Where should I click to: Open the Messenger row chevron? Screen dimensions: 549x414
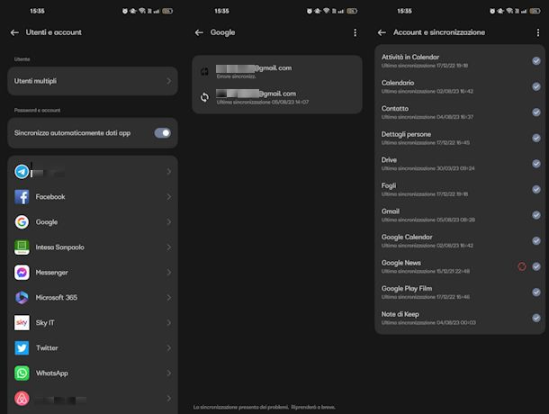169,273
